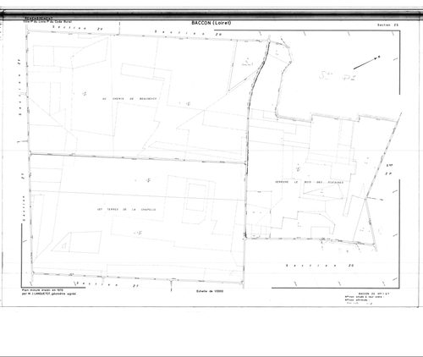Click the Echelle de 1/2000 scale text
This screenshot has height=357, width=423.
click(210, 291)
